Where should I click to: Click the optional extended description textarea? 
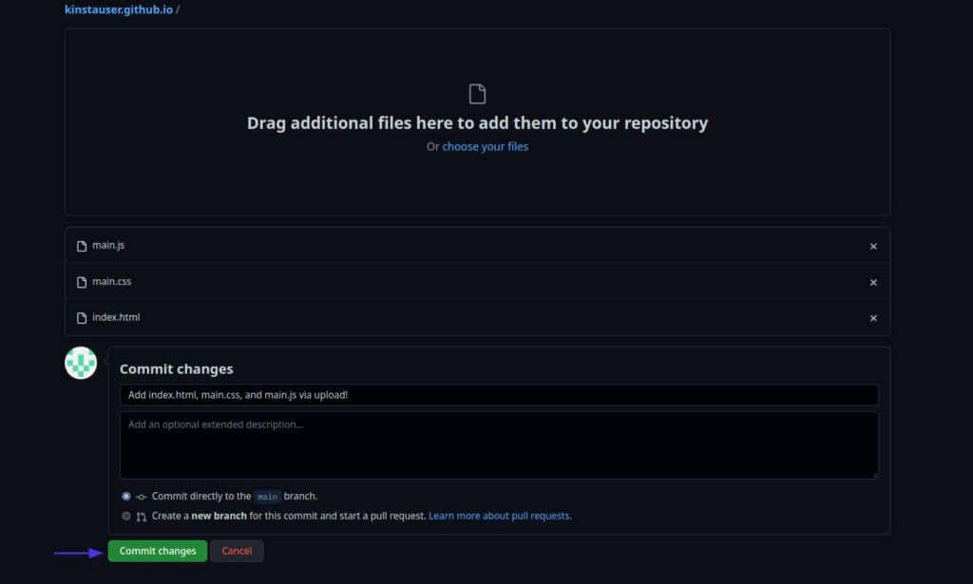(499, 444)
